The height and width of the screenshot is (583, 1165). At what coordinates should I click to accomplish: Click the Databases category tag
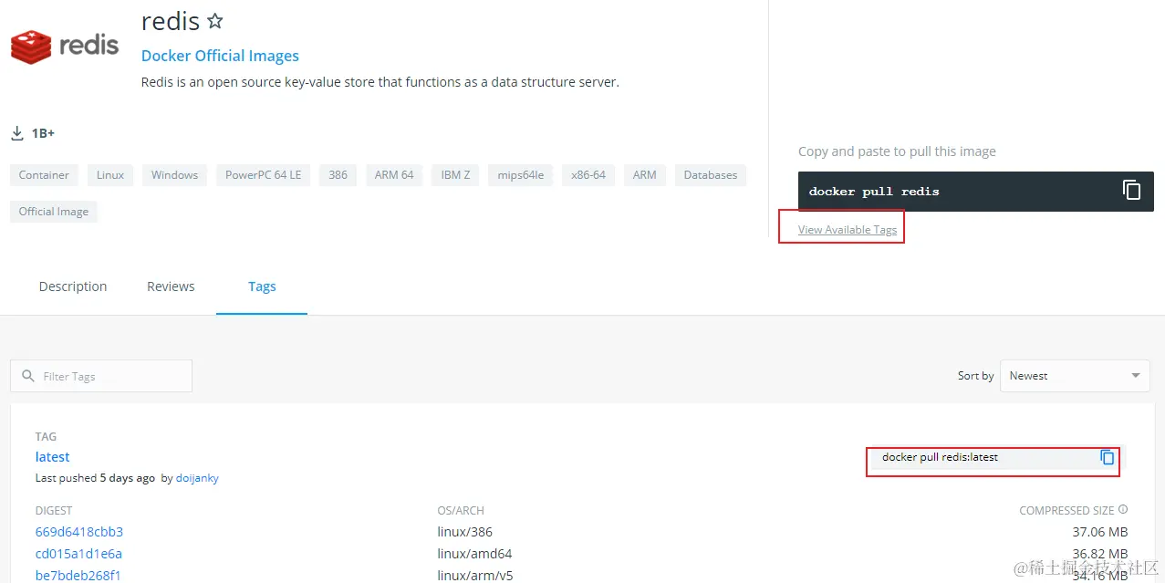pyautogui.click(x=711, y=175)
